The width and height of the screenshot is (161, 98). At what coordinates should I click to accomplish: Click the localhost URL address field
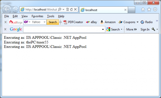(41, 10)
